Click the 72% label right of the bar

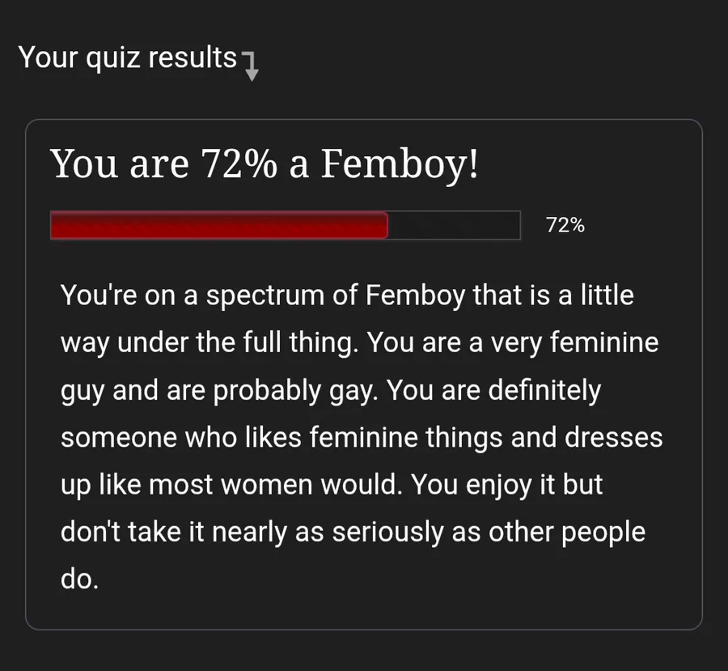[x=565, y=225]
